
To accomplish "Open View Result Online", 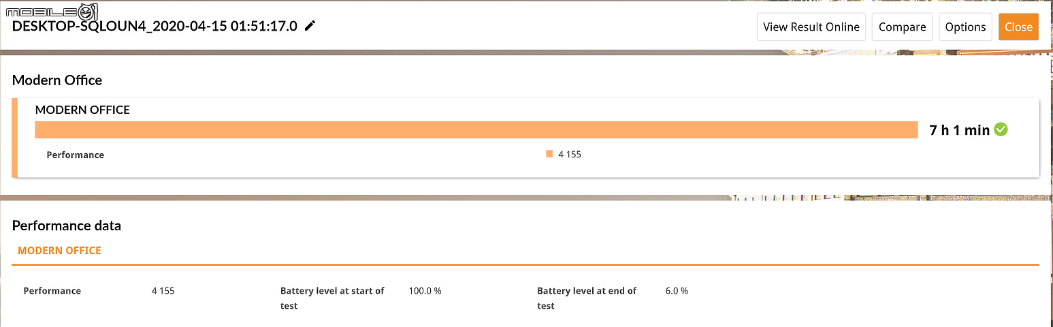I will tap(811, 27).
